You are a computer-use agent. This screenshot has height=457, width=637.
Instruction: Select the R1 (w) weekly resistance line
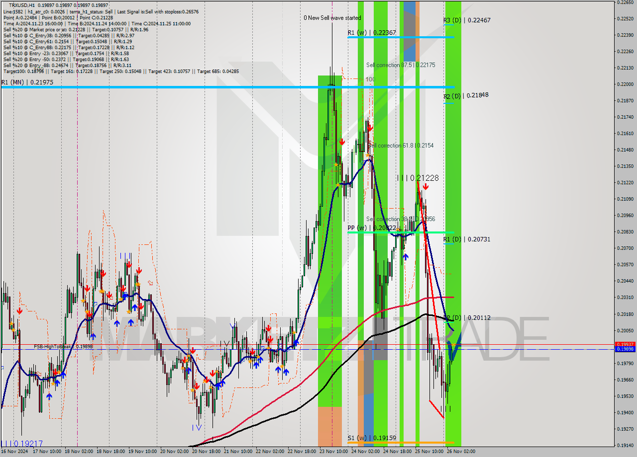coord(398,37)
